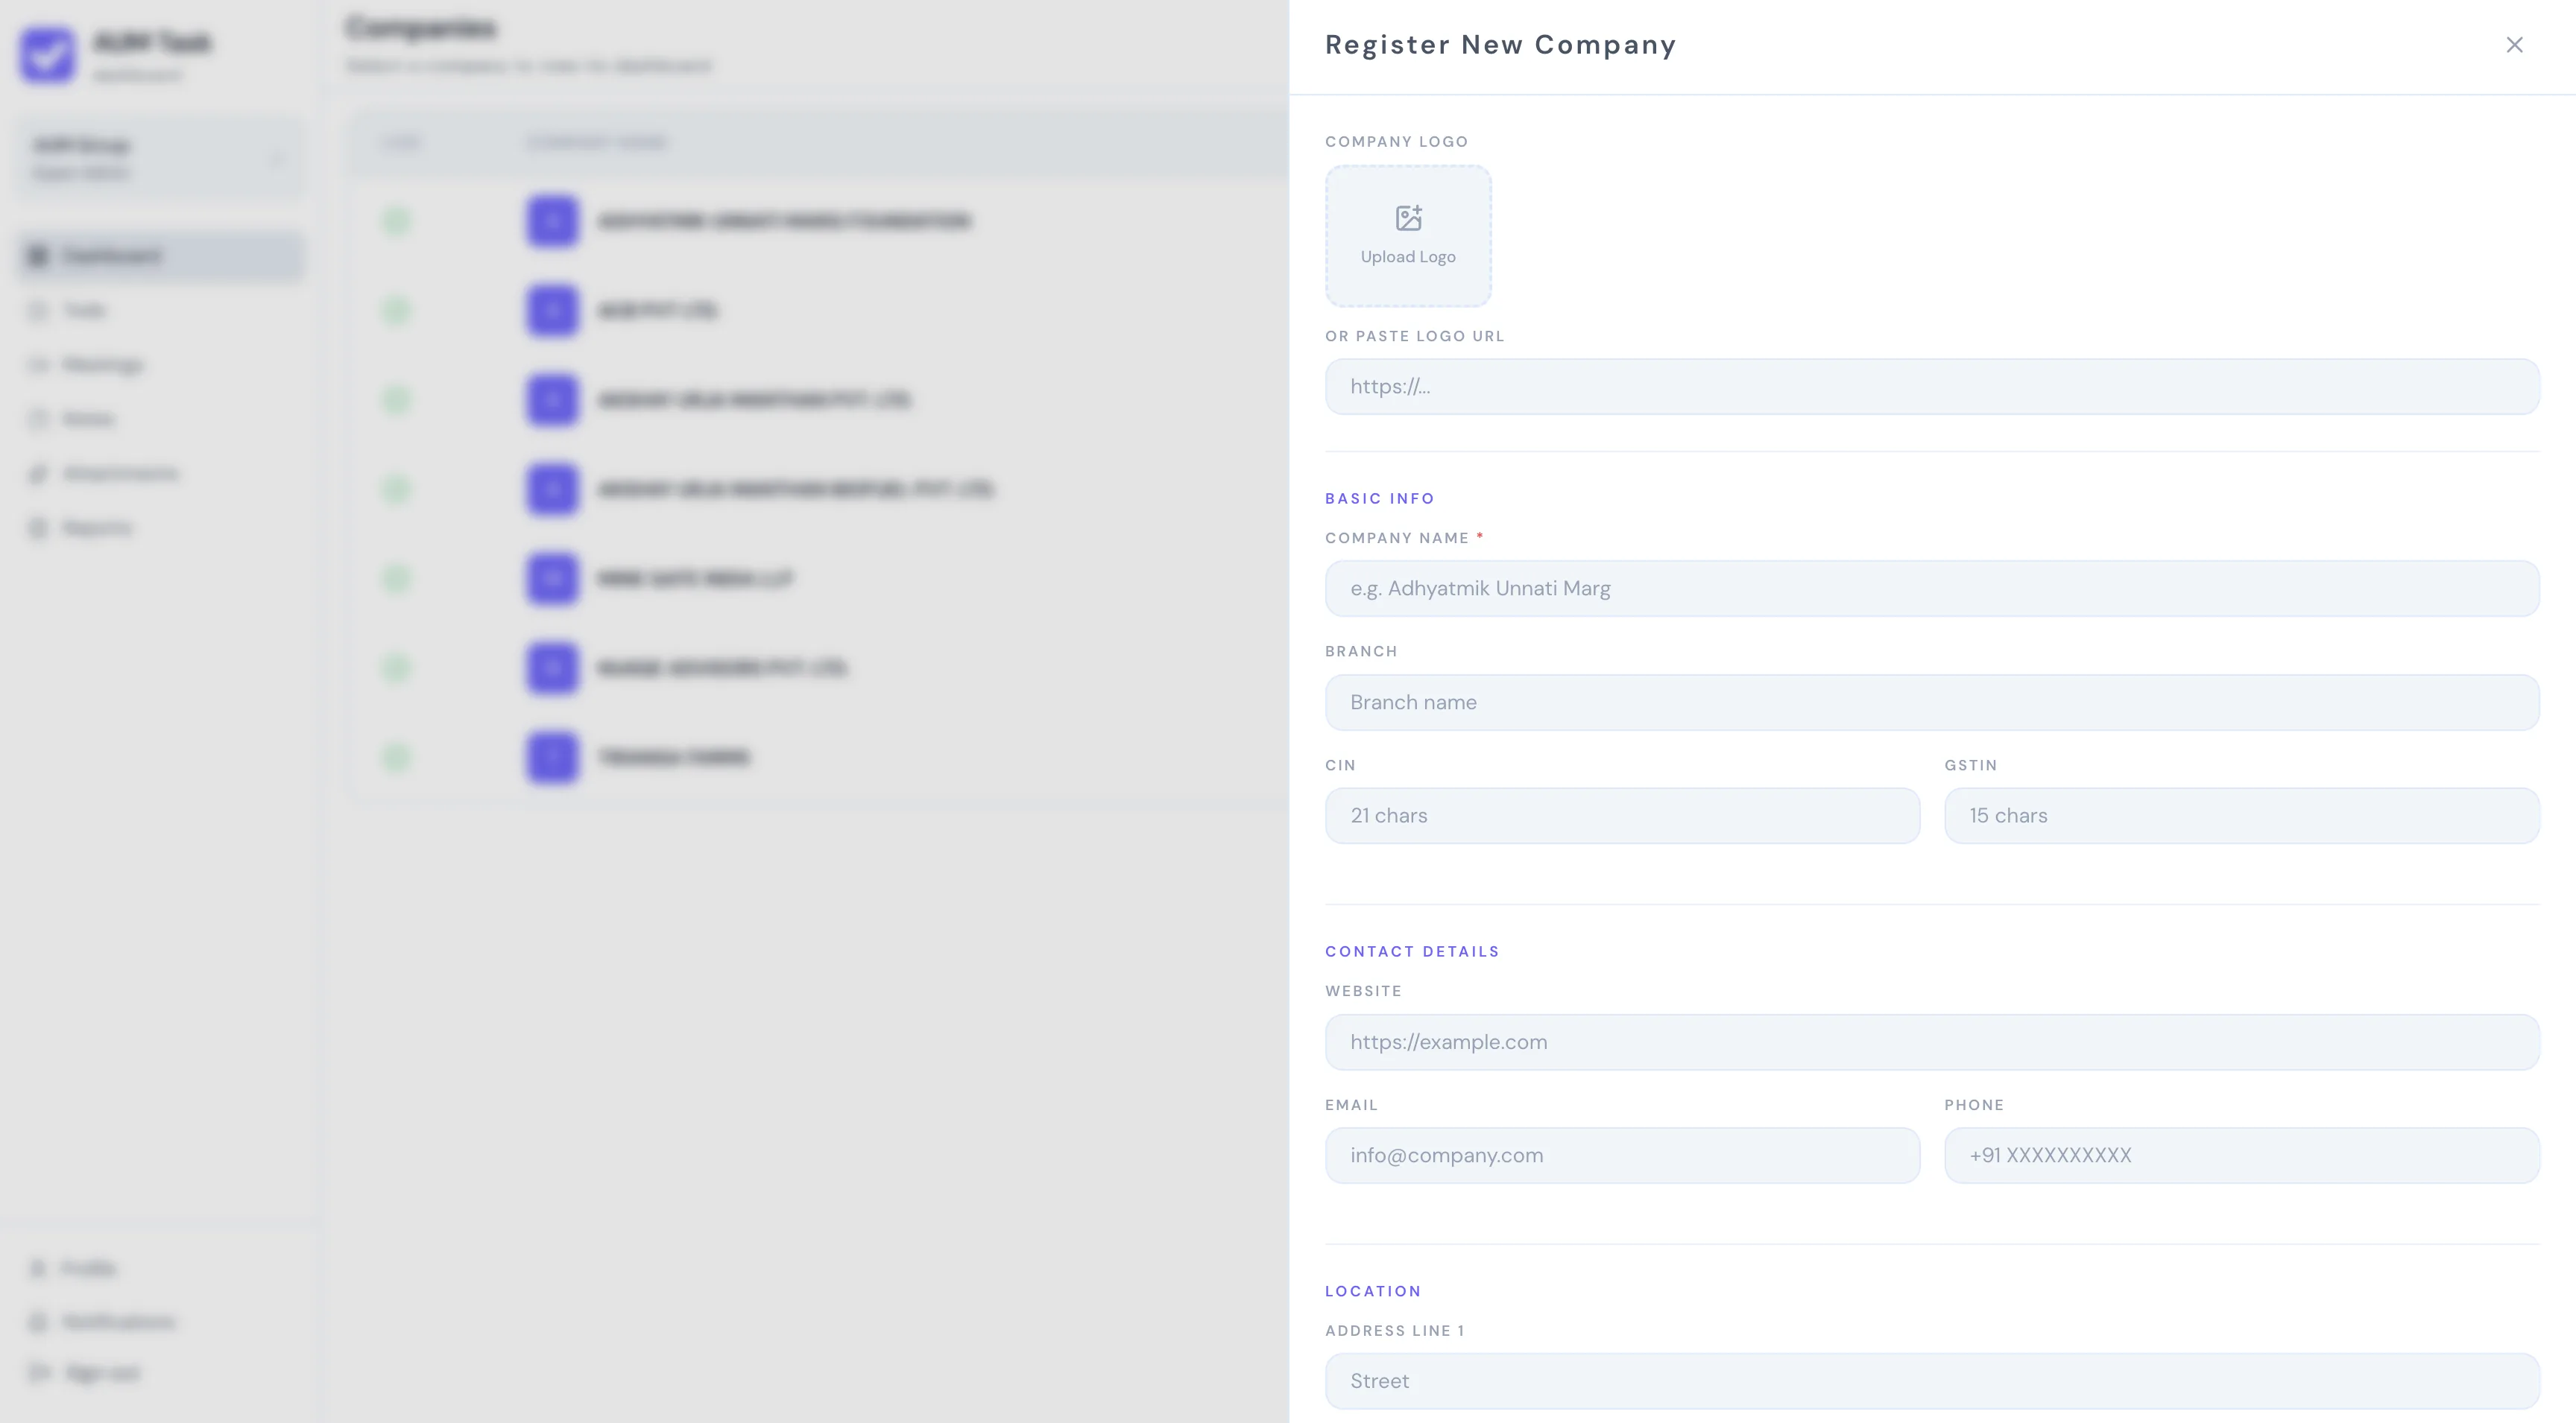Image resolution: width=2576 pixels, height=1423 pixels.
Task: Click the CONTACT DETAILS section heading
Action: click(1412, 951)
